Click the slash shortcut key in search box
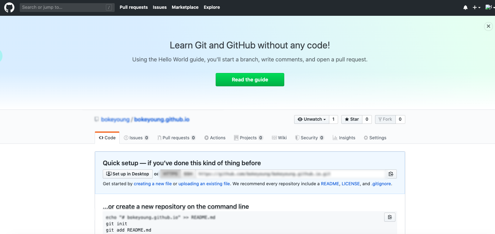This screenshot has width=495, height=234. point(109,7)
